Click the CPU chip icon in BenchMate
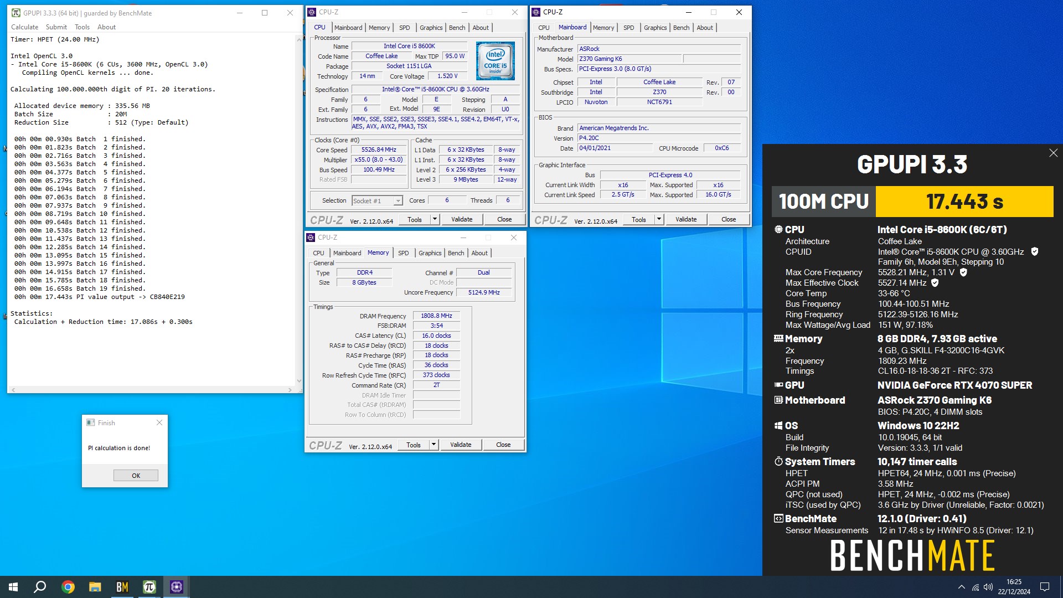This screenshot has width=1063, height=598. [778, 229]
